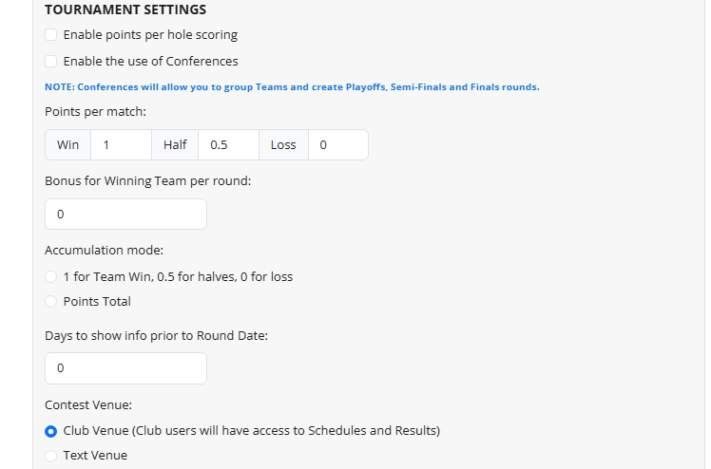This screenshot has width=711, height=469.
Task: Click the Bonus for Winning Team input
Action: 125,215
